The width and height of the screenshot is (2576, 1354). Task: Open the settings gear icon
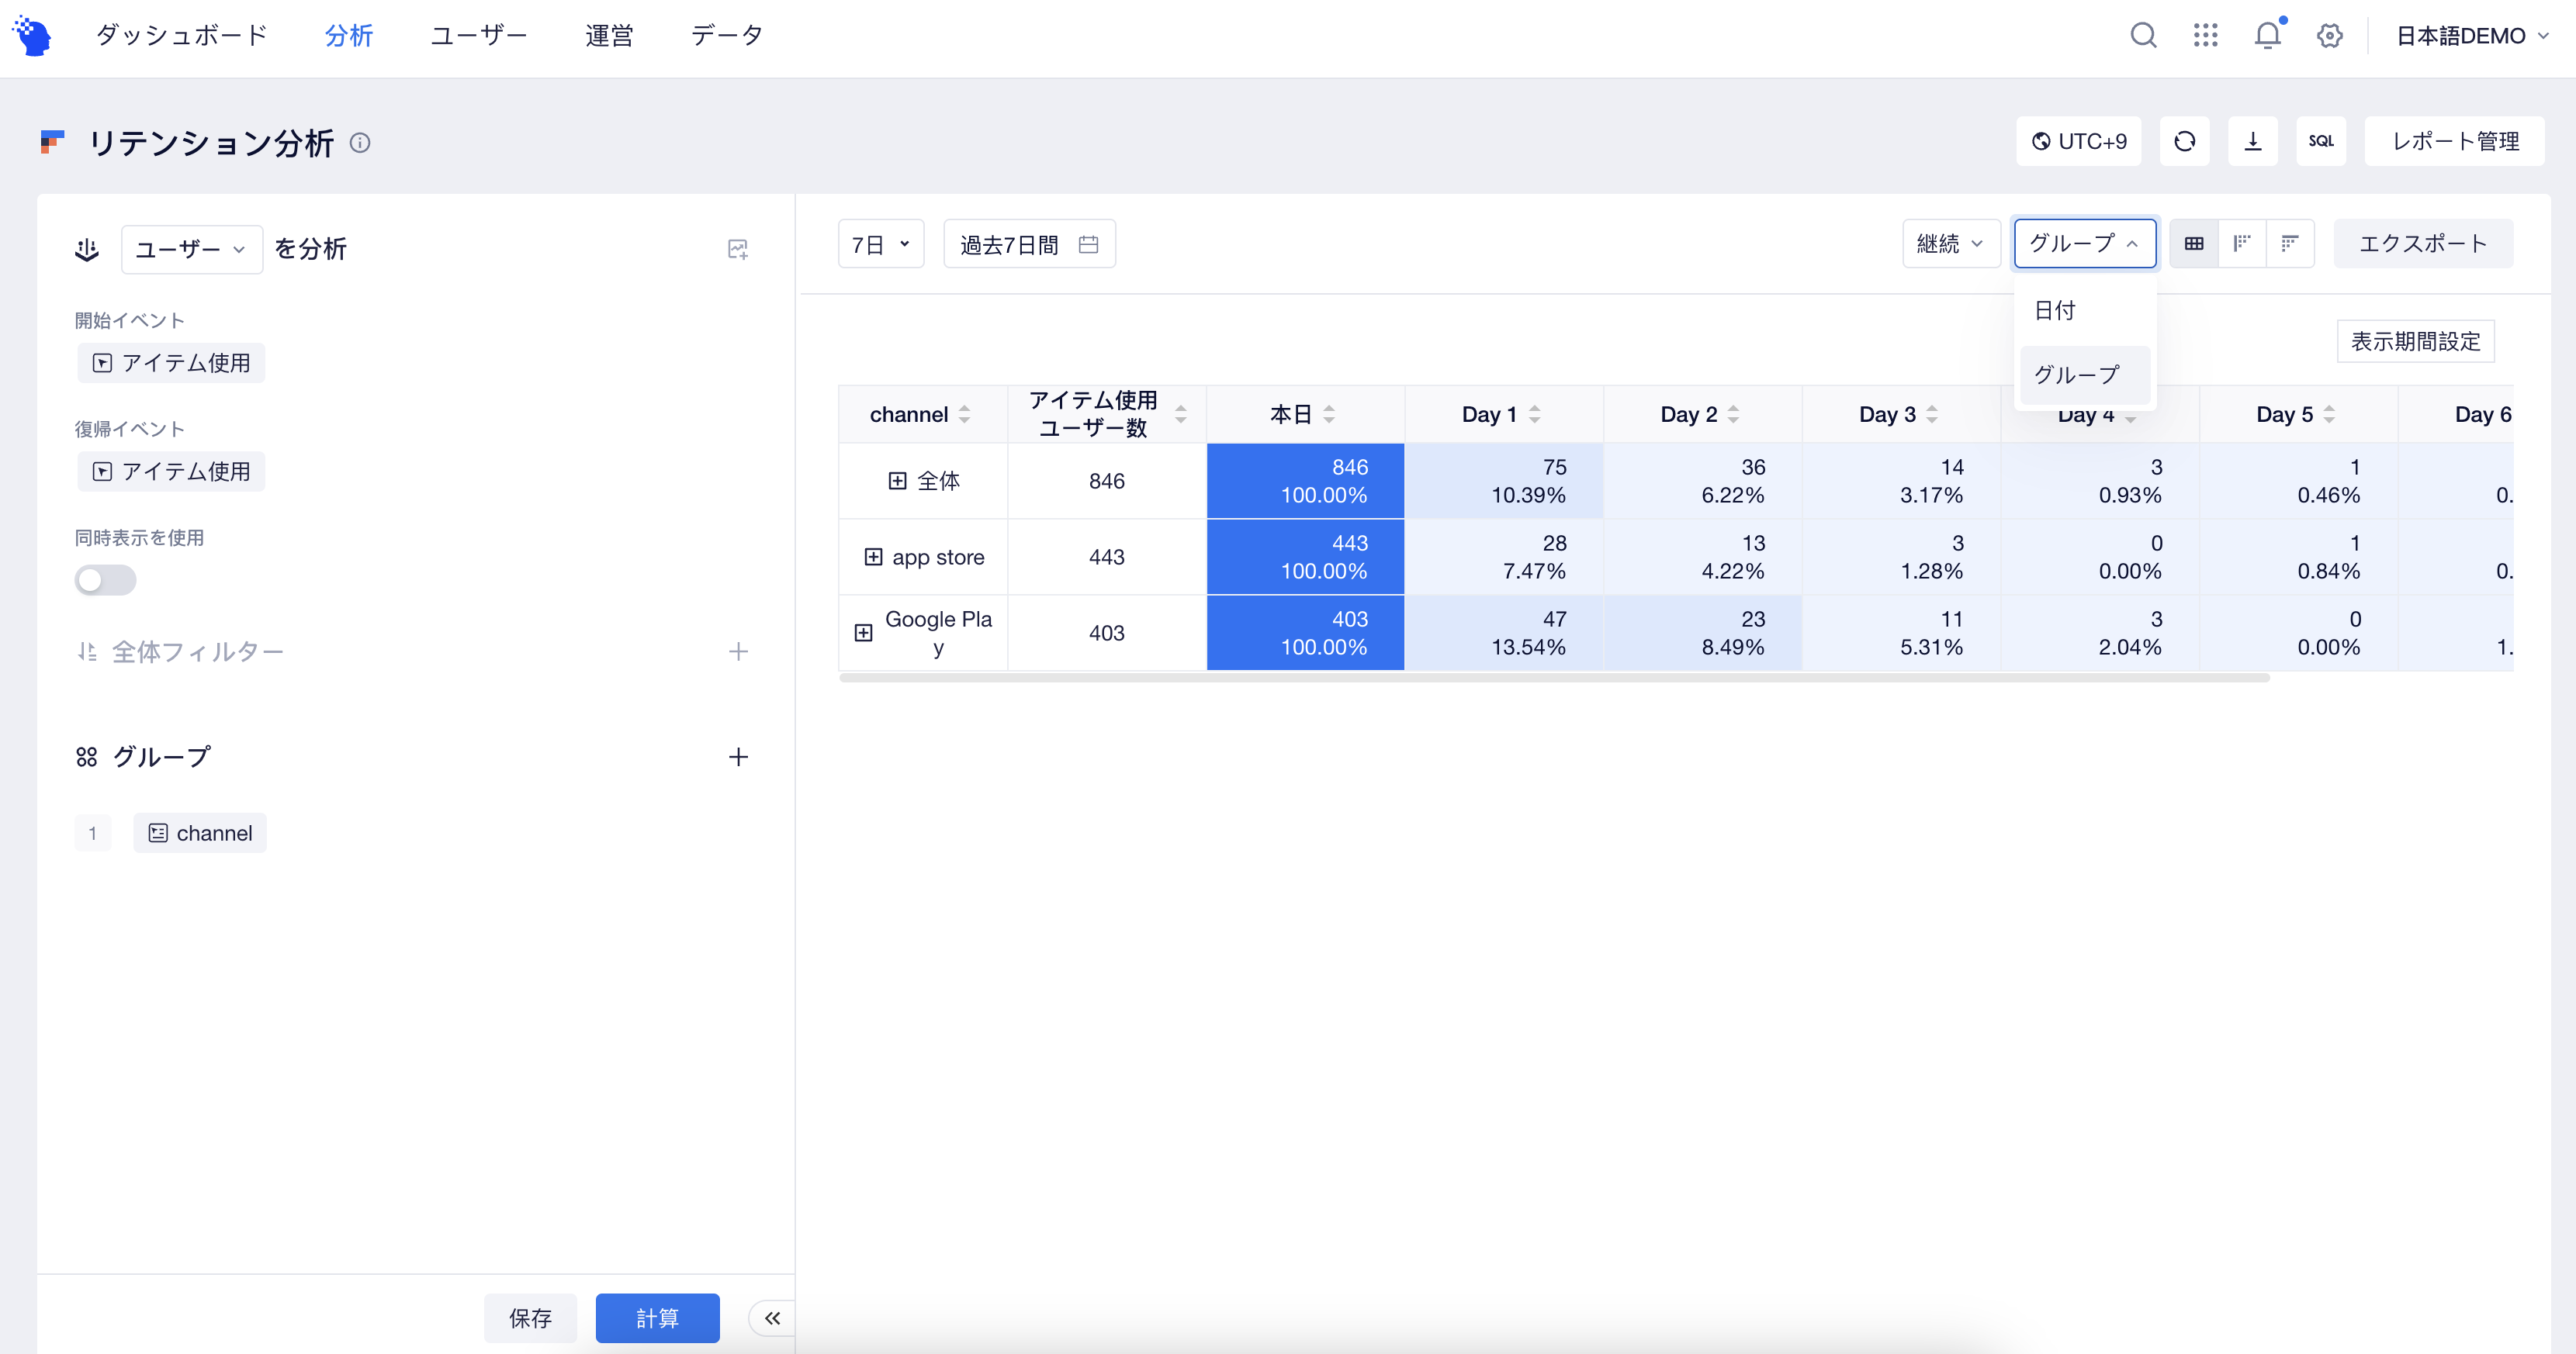2330,36
